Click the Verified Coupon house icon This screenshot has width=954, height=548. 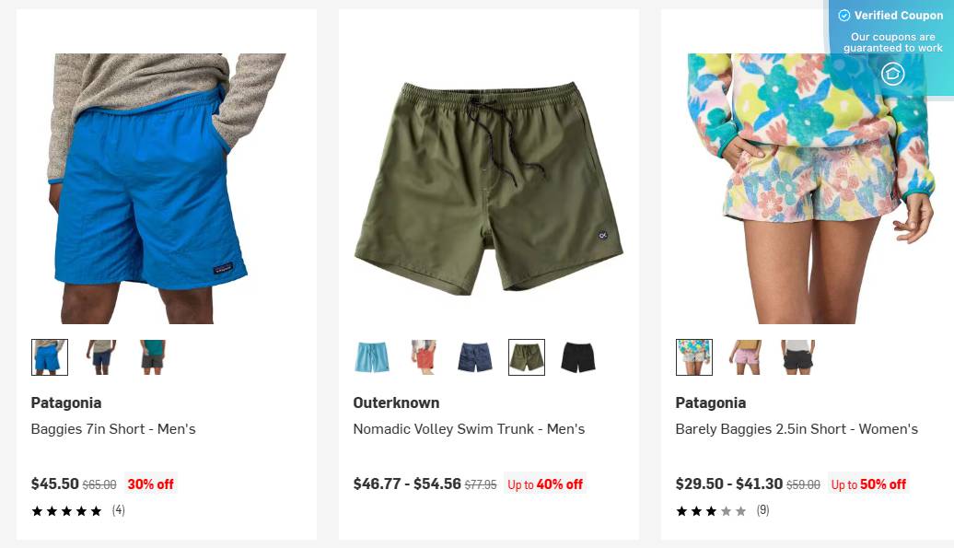[x=892, y=75]
